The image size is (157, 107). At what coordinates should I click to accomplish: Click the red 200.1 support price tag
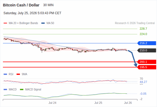[x=147, y=62]
